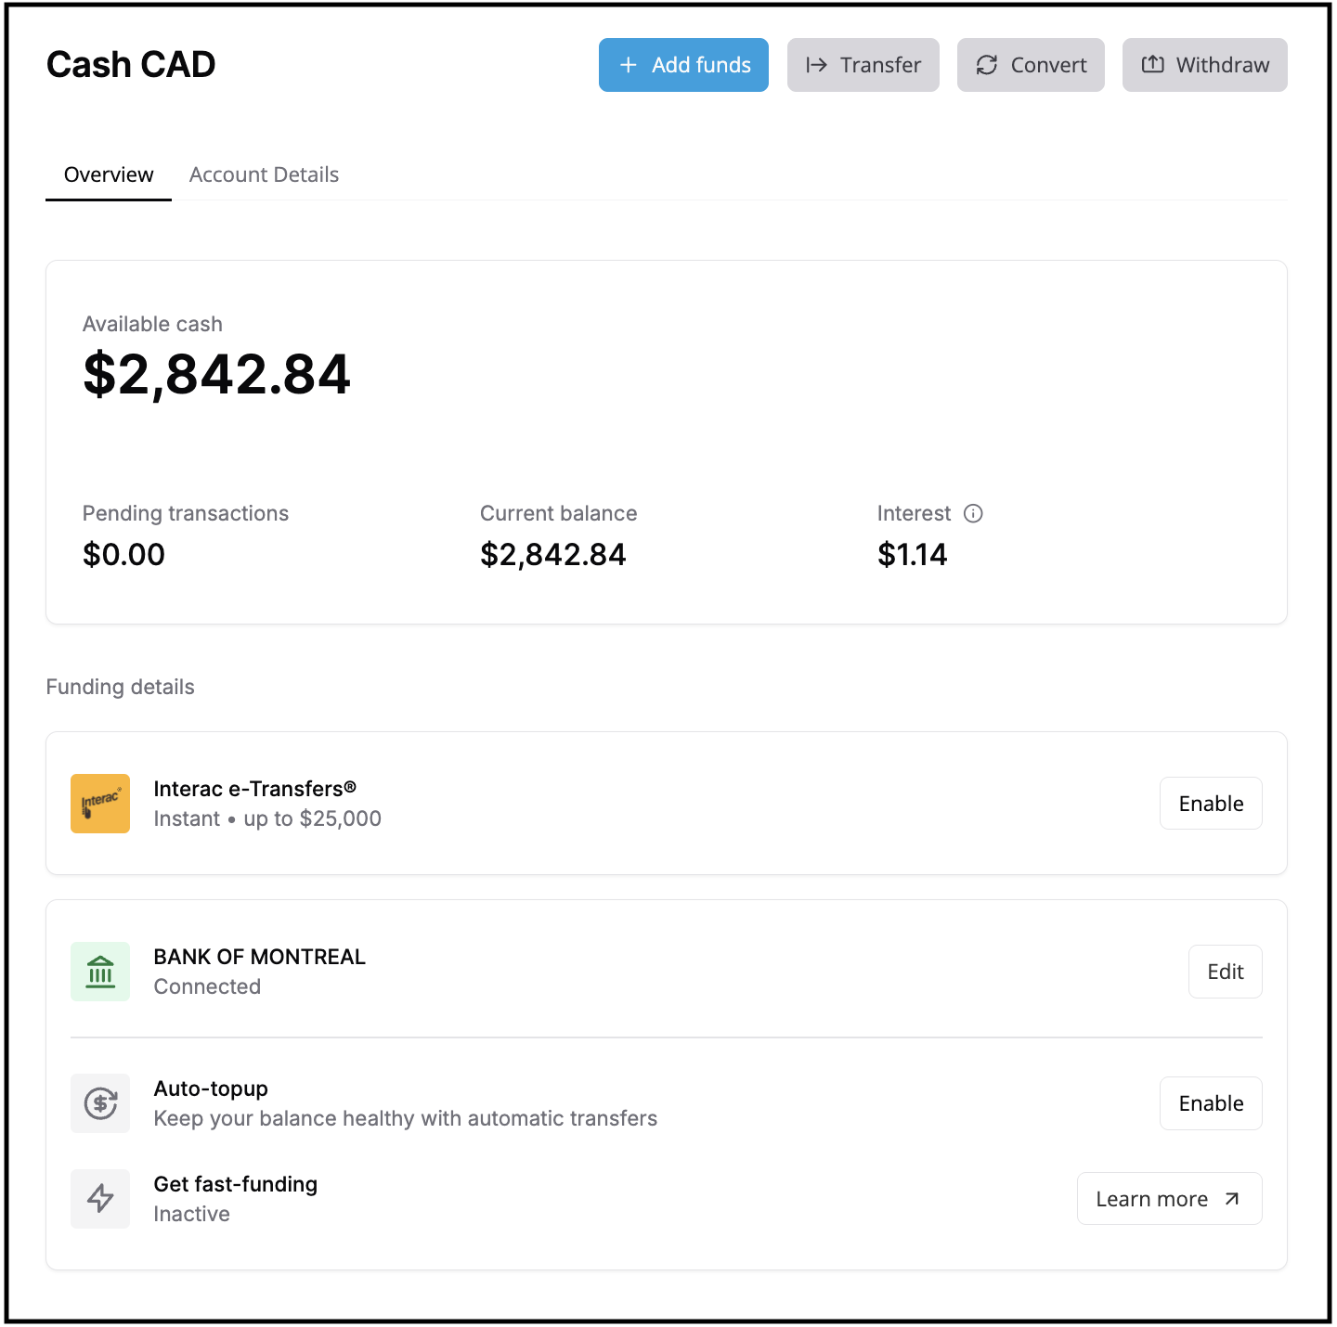Click the info icon beside Interest
This screenshot has height=1327, width=1337.
(x=973, y=513)
